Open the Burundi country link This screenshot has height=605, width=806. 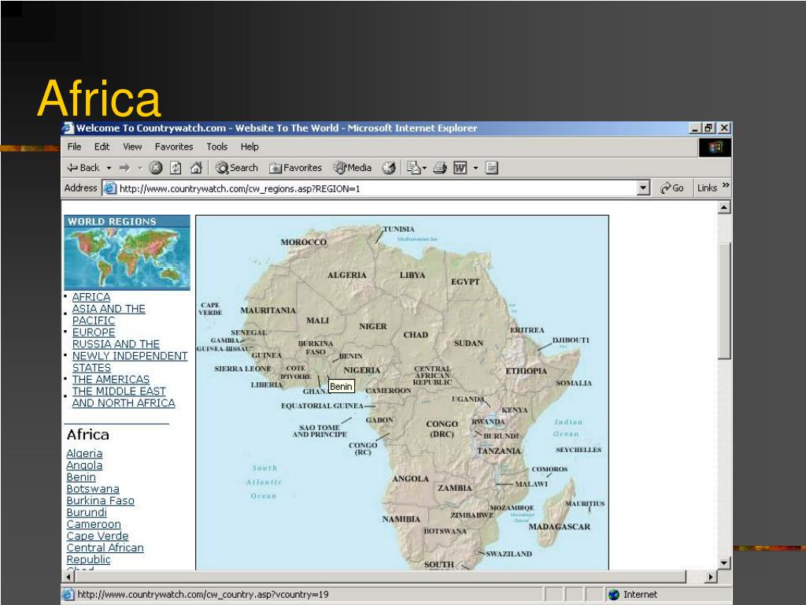tap(87, 512)
